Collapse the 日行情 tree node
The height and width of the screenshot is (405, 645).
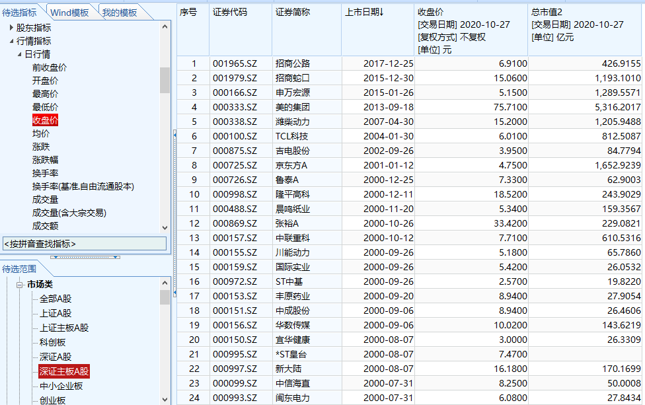(x=19, y=54)
